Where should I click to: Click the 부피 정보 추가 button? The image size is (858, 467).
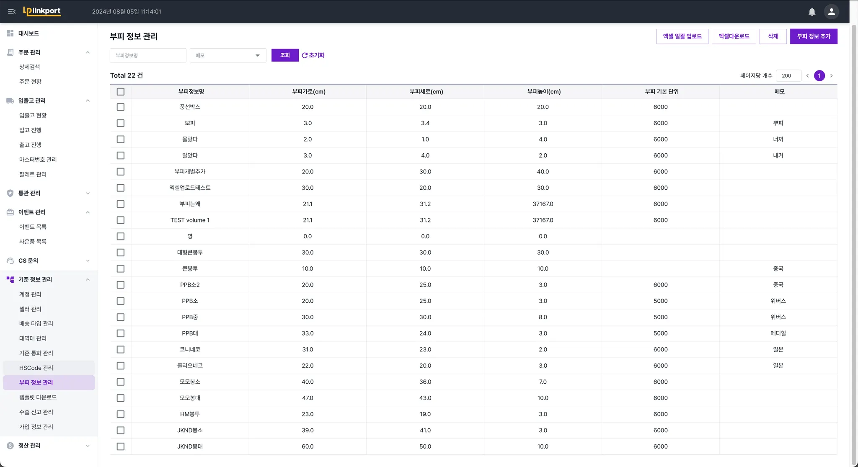pyautogui.click(x=813, y=36)
